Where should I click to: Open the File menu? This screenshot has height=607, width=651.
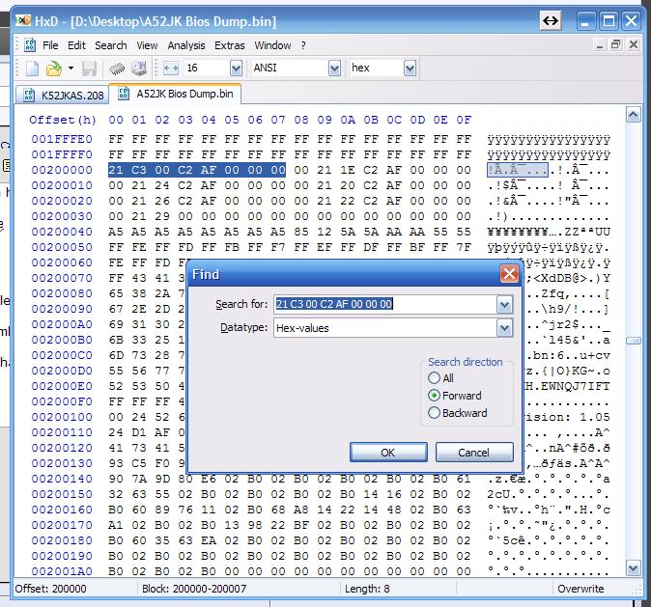pos(50,45)
